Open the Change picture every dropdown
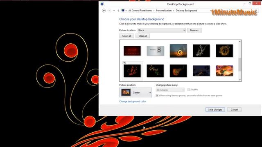Viewport: 262px width, 147px height. coord(170,90)
